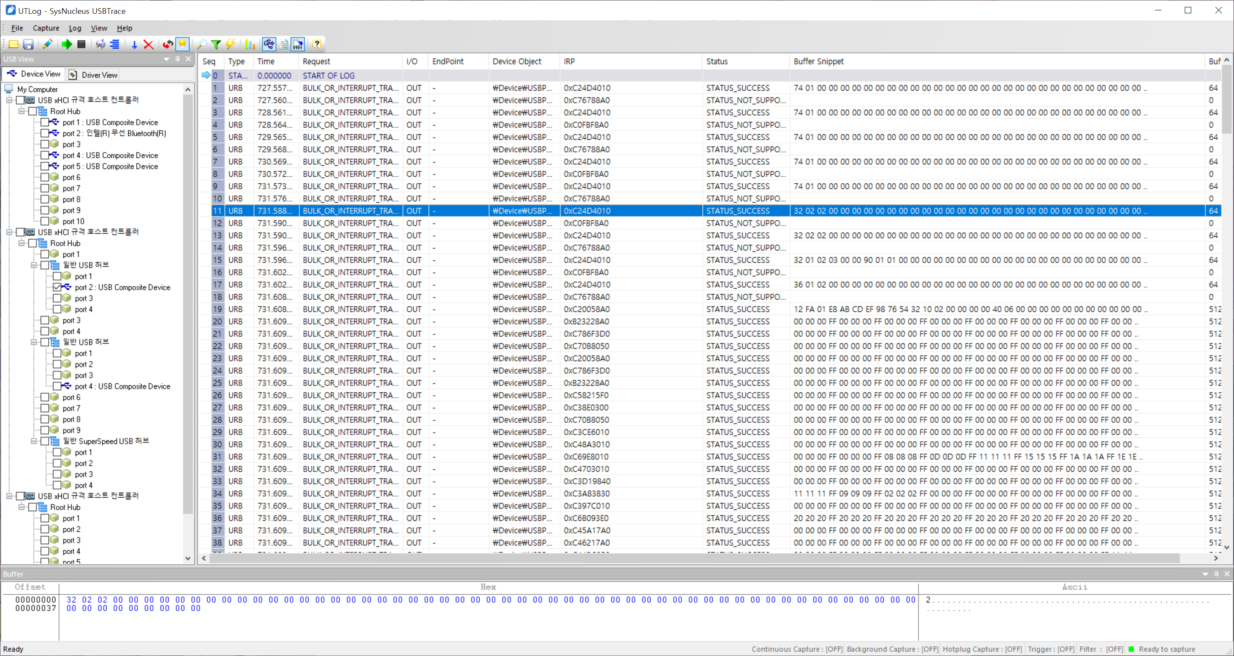Click the bar chart statistics icon
This screenshot has width=1234, height=656.
pyautogui.click(x=250, y=44)
